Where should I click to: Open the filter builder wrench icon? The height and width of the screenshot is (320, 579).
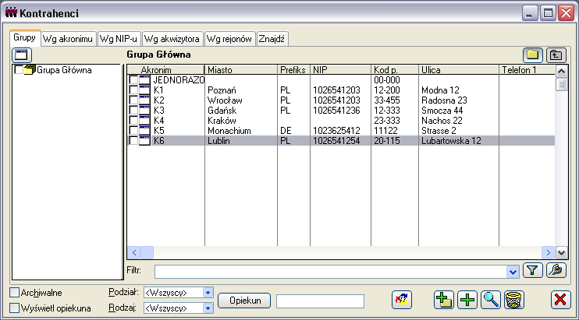pos(556,271)
